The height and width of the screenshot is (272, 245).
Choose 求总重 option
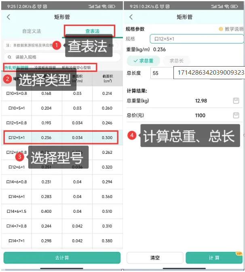click(144, 61)
